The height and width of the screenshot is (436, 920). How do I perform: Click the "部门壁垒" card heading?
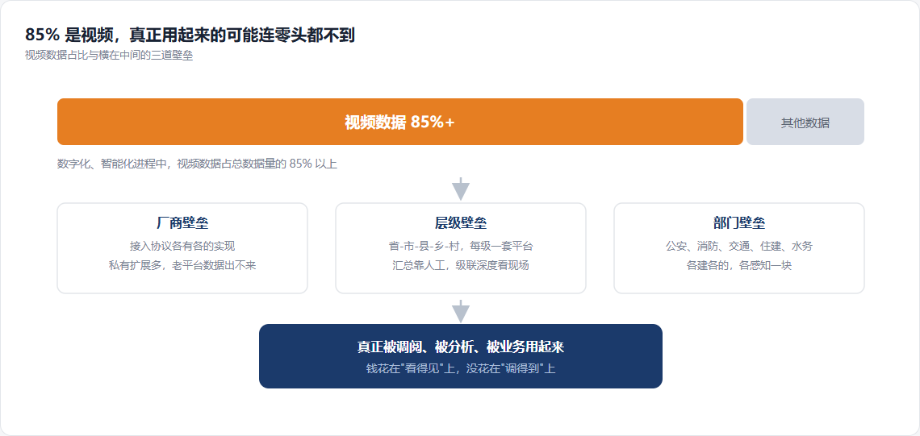click(739, 223)
